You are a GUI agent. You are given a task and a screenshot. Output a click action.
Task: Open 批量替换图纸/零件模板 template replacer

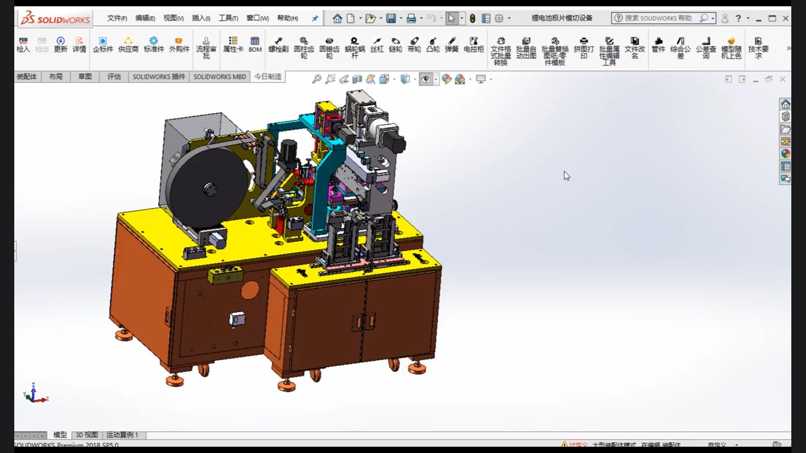click(555, 51)
